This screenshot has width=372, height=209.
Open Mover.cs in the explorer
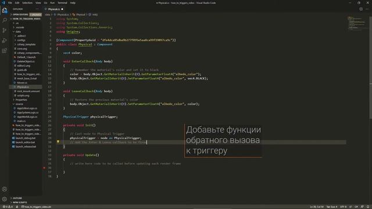click(22, 82)
